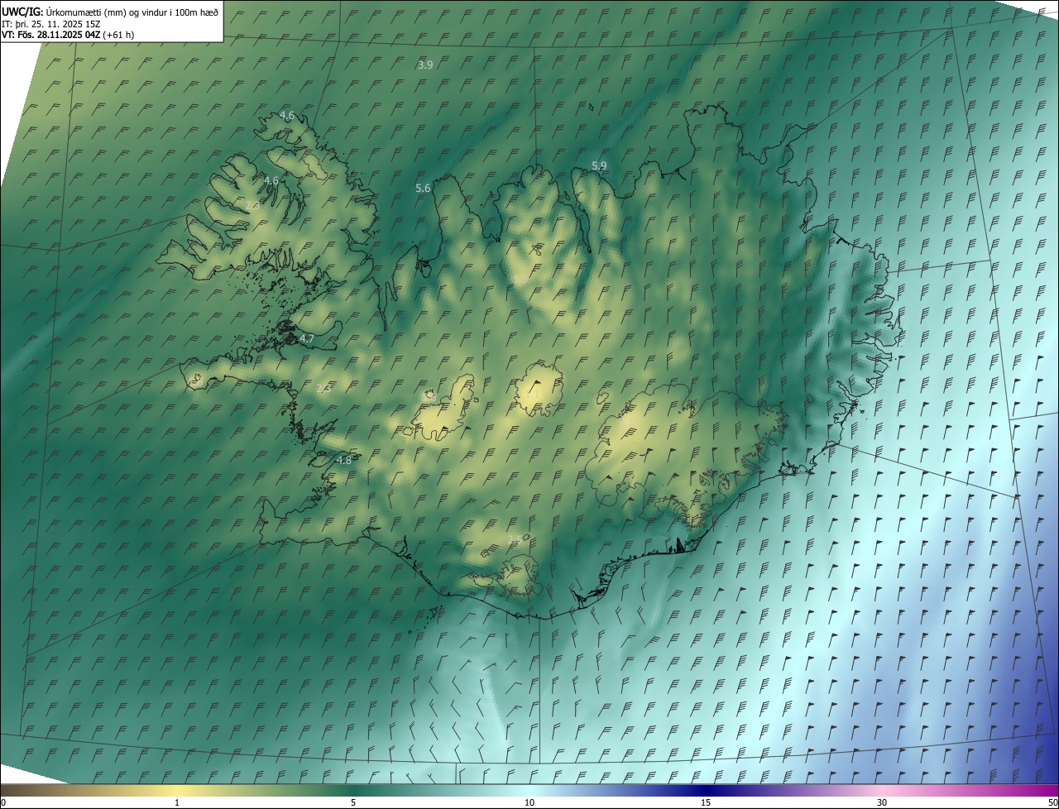Click the faint 1.1 value on central glacier

click(x=532, y=395)
